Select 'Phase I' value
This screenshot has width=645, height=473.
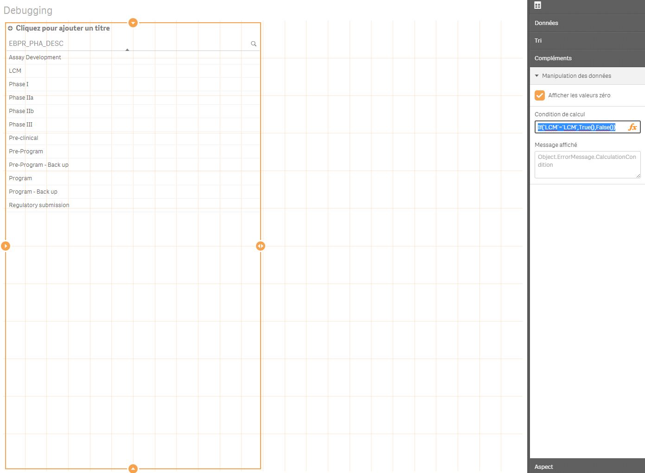click(x=133, y=84)
